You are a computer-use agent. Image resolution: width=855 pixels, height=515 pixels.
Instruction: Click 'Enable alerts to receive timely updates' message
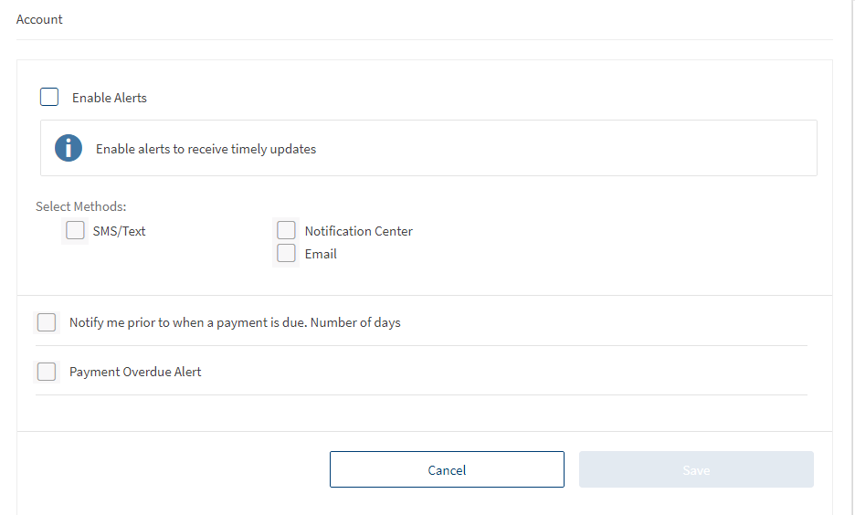pos(206,149)
